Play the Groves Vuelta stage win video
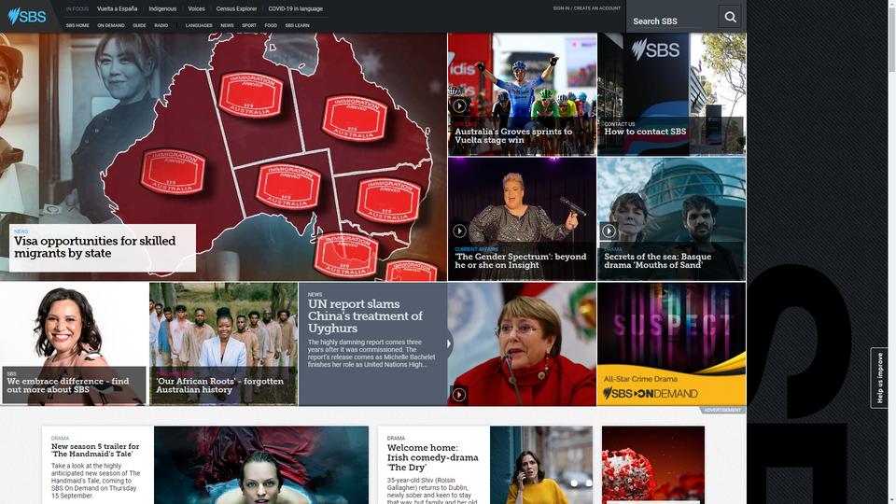Viewport: 896px width, 504px height. [459, 105]
